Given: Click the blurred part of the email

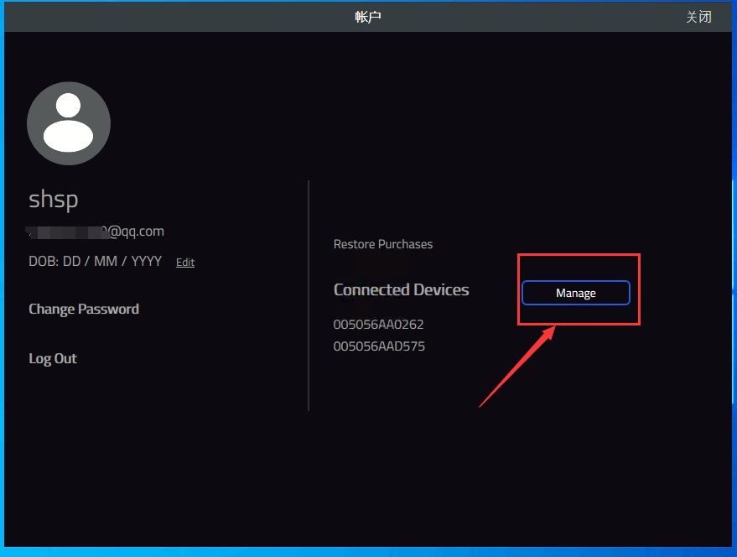Looking at the screenshot, I should pyautogui.click(x=65, y=231).
